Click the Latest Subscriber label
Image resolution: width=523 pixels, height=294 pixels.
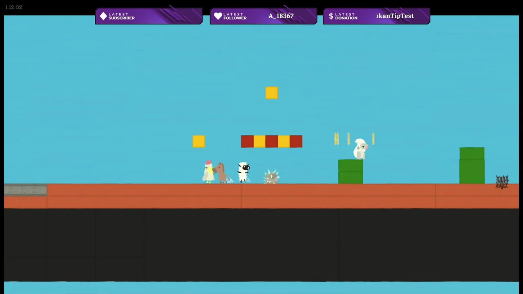pyautogui.click(x=121, y=16)
